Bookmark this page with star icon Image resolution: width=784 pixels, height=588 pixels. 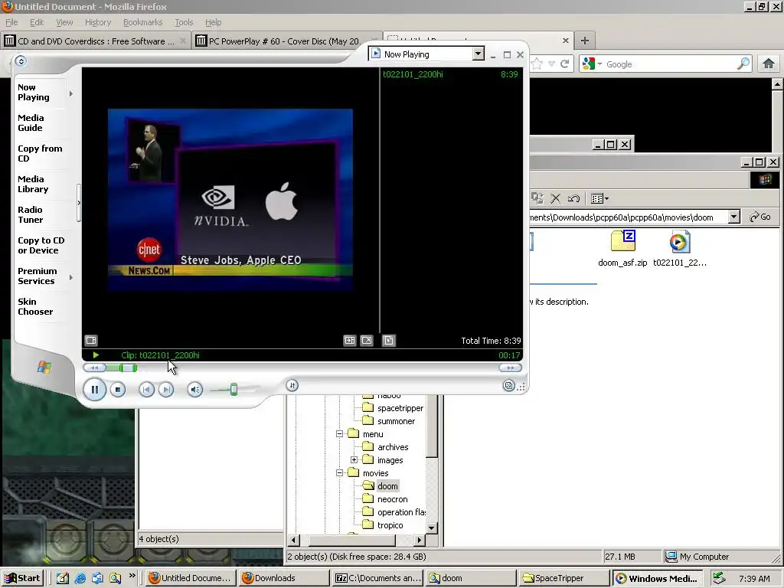(537, 64)
